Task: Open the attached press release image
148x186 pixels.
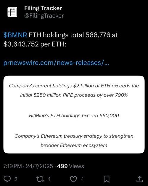Action: coord(74,114)
